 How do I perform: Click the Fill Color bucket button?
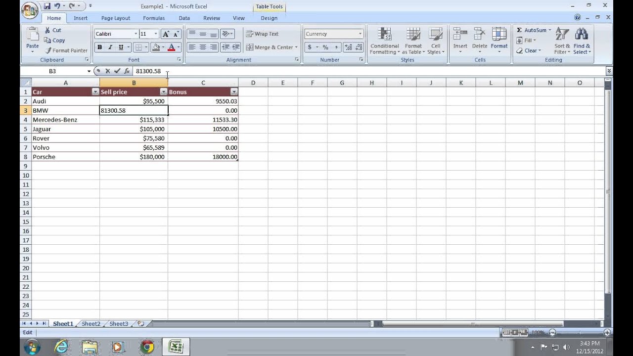156,47
